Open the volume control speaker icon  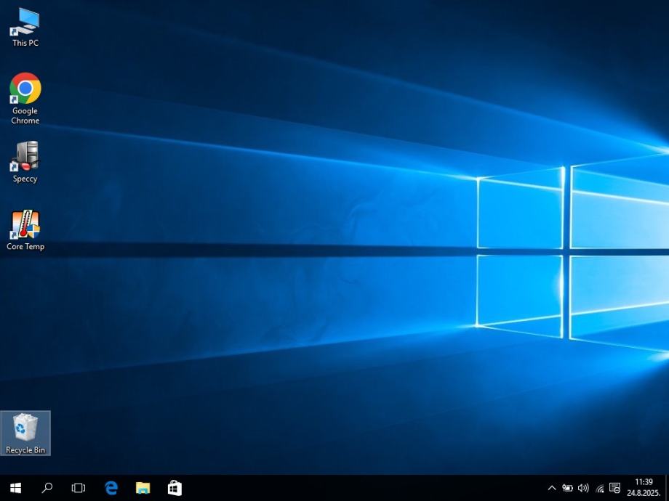583,488
